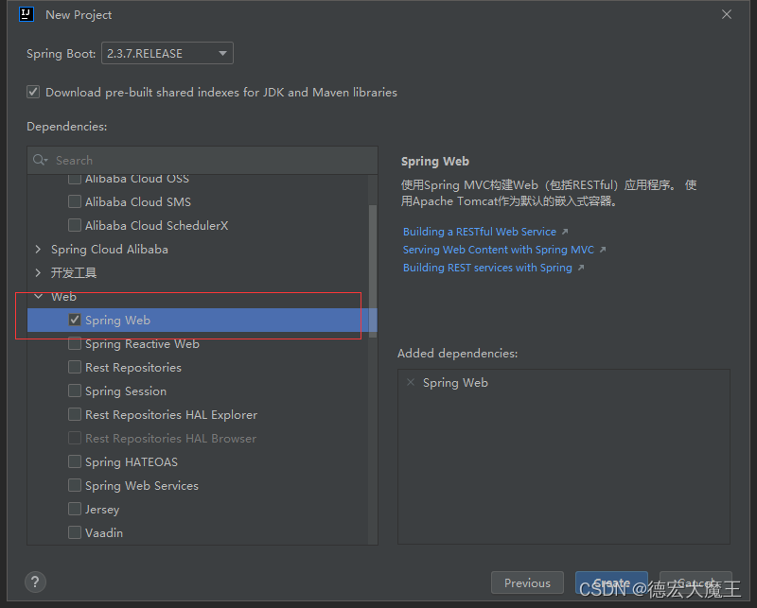Screen dimensions: 757x608
Task: Open external link arrow beside Building REST services
Action: pos(581,268)
